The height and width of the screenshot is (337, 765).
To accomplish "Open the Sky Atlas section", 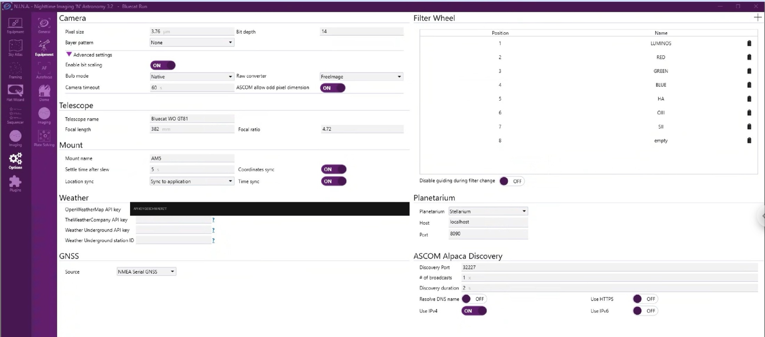I will [x=15, y=48].
